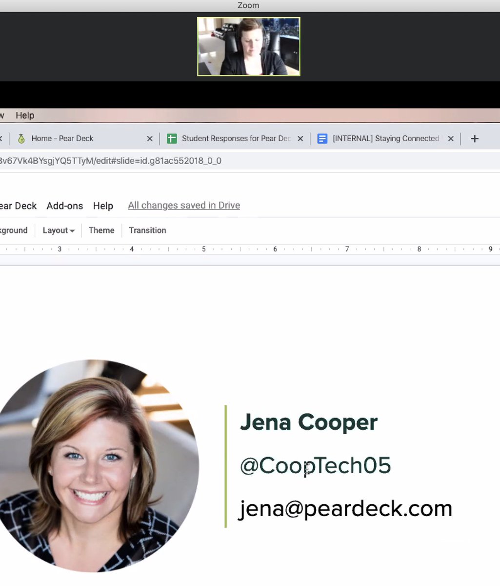This screenshot has height=586, width=500.
Task: Close the Home - Pear Deck tab
Action: (x=150, y=139)
